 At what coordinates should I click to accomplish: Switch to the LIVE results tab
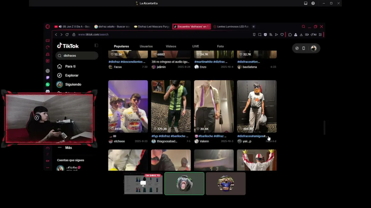[196, 46]
